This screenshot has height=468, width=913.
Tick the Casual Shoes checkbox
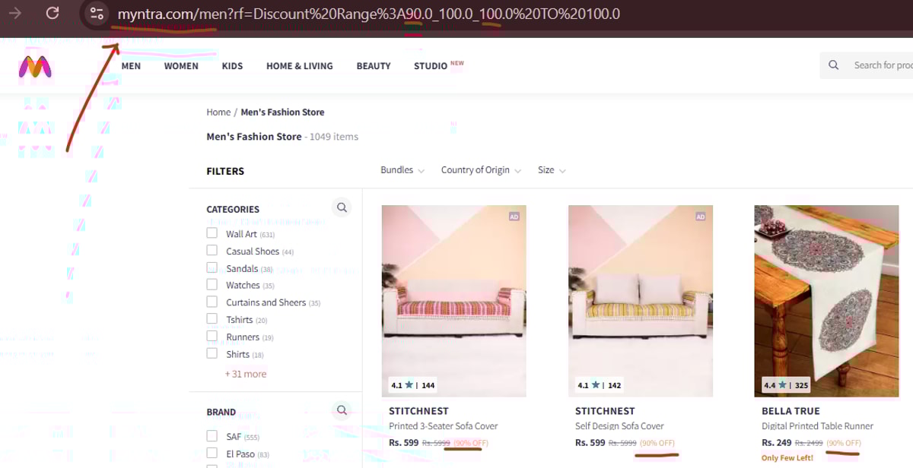click(x=212, y=251)
